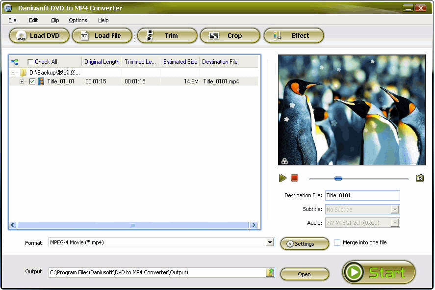Click the Start conversion button
Image resolution: width=435 pixels, height=290 pixels.
(x=379, y=272)
